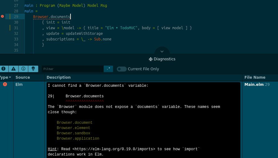Sort by Source column header
278x158 pixels.
pyautogui.click(x=23, y=77)
